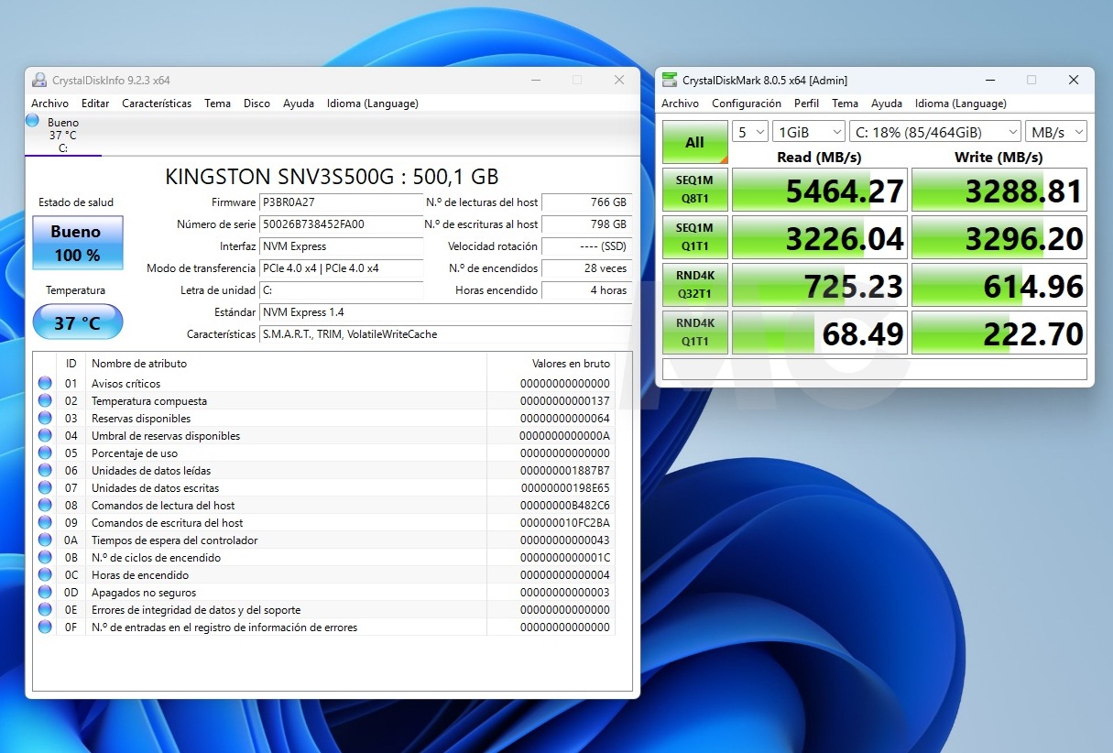Viewport: 1113px width, 753px height.
Task: Click the empty comment box in CrystalDiskMark
Action: point(875,369)
